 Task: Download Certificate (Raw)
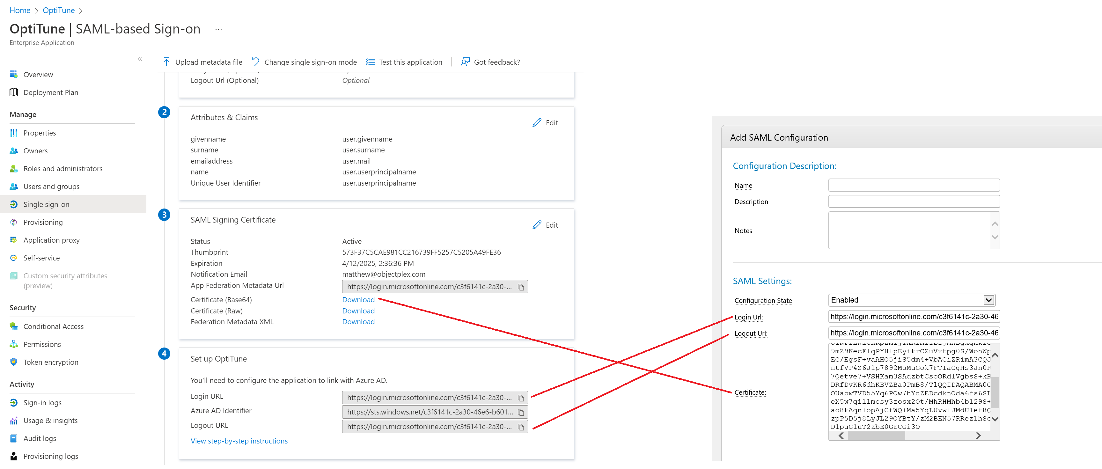tap(358, 311)
